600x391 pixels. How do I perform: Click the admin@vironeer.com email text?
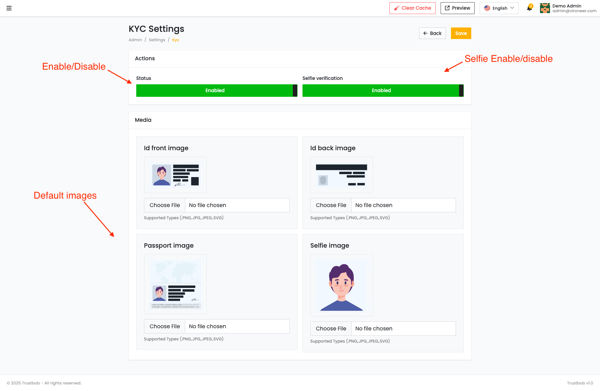click(574, 11)
